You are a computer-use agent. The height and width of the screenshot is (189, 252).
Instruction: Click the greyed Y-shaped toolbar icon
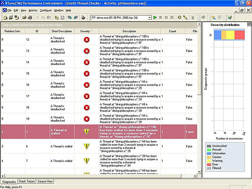(x=193, y=17)
